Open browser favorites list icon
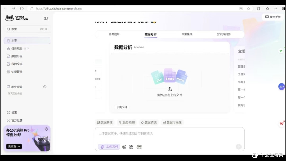The width and height of the screenshot is (286, 161). tap(267, 8)
